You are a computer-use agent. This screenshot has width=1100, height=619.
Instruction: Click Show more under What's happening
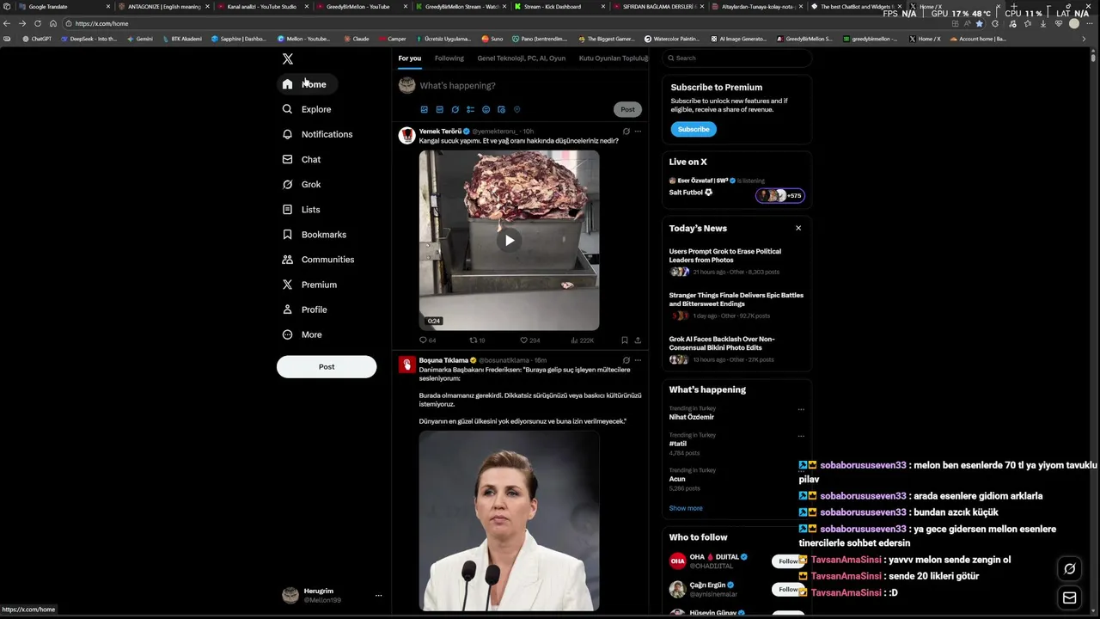686,508
